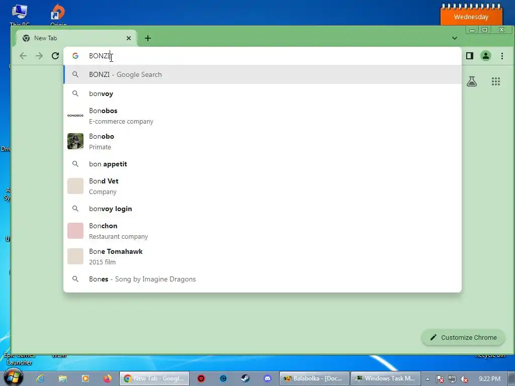Open the Windows Start orb
The image size is (515, 386).
click(x=14, y=378)
